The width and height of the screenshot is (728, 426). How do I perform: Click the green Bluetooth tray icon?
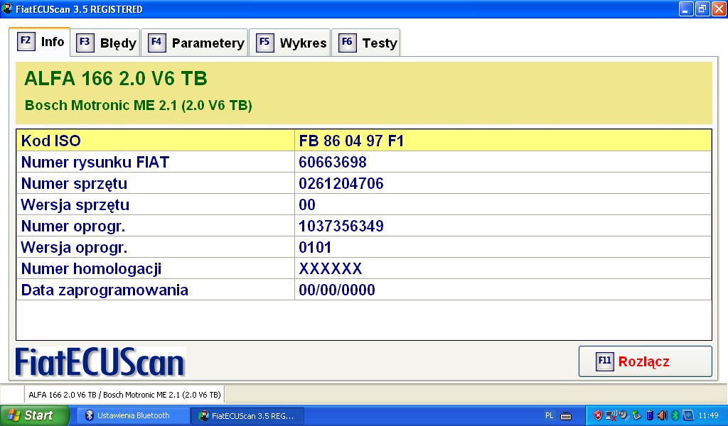click(675, 415)
